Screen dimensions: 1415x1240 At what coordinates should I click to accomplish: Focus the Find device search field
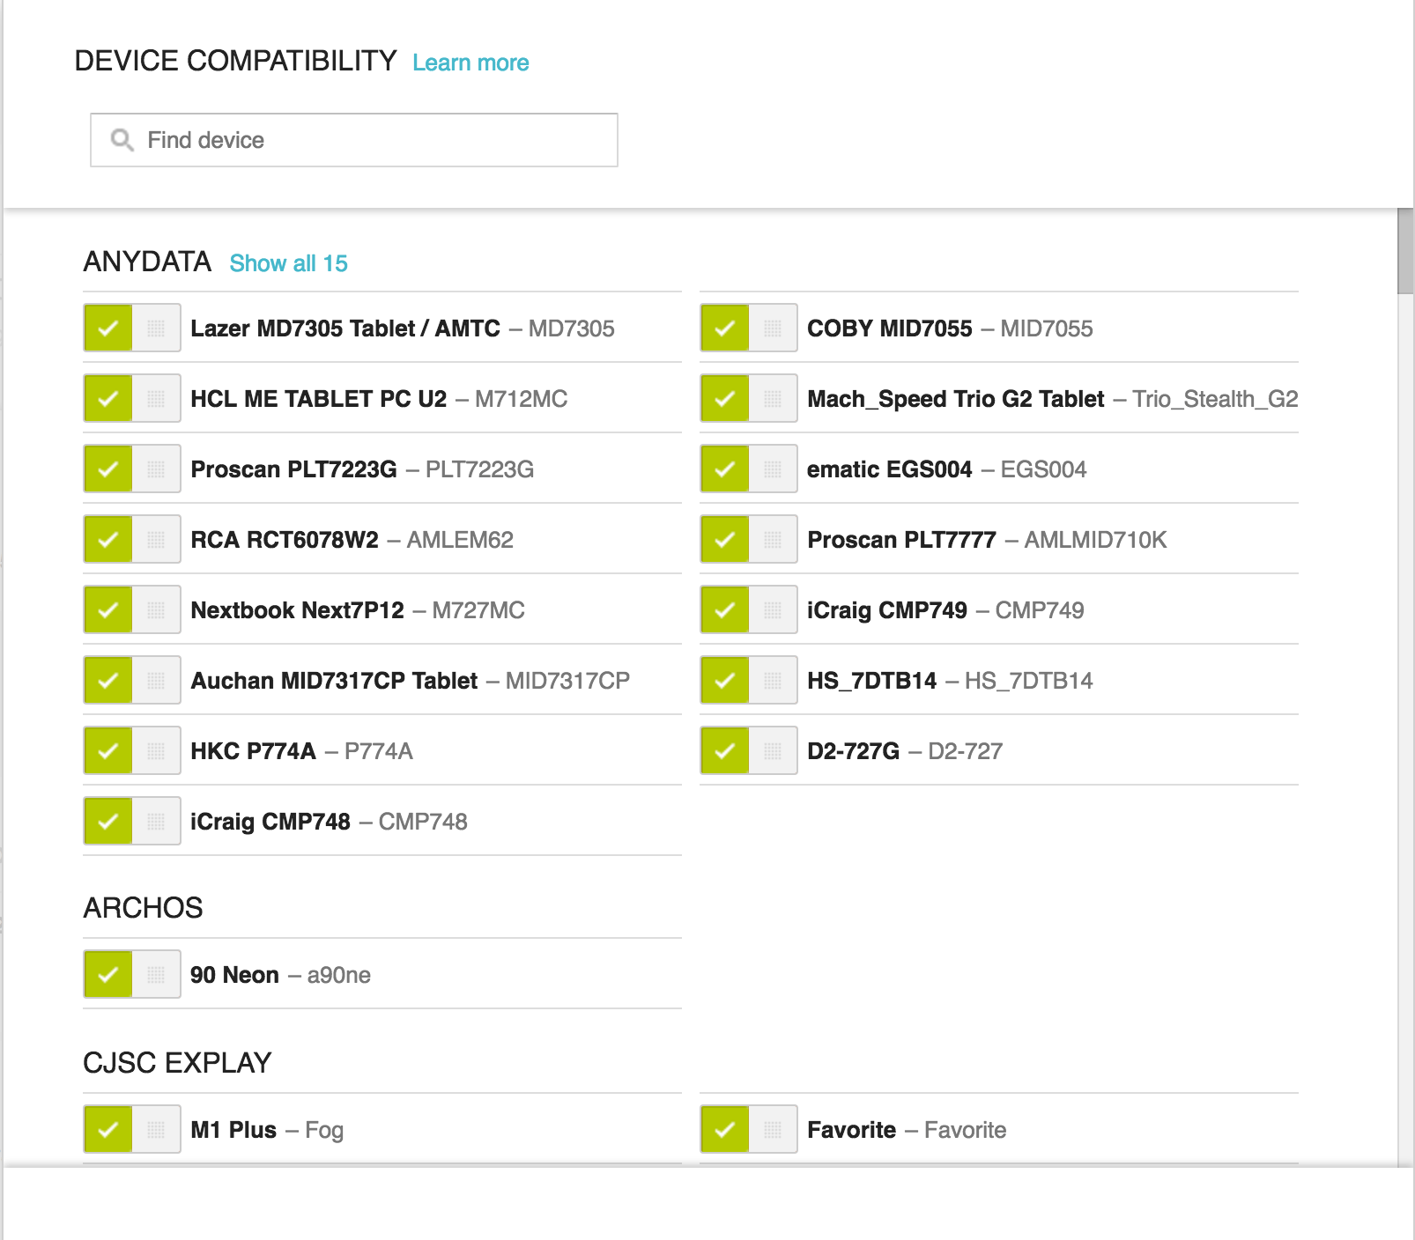(x=354, y=140)
